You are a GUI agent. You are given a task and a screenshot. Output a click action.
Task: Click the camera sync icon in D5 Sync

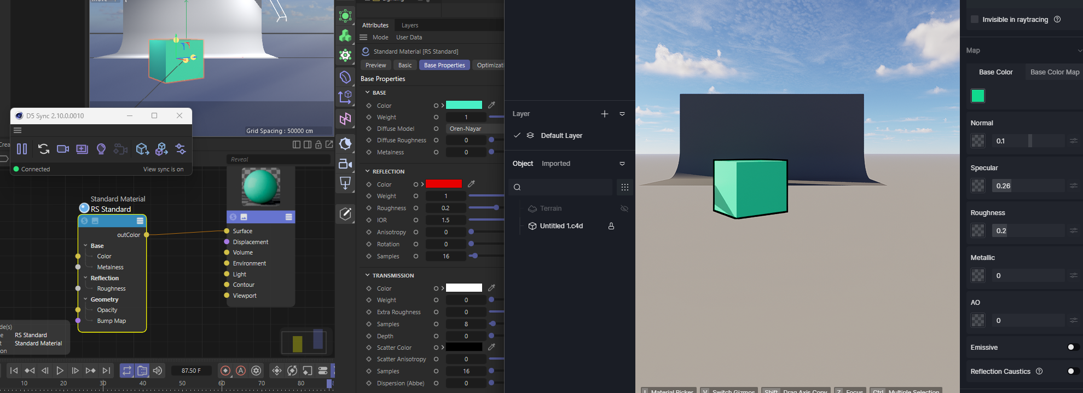(x=63, y=149)
